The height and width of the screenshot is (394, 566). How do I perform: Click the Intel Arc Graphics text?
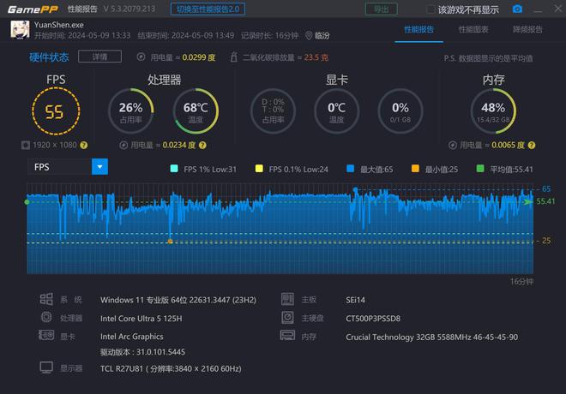(132, 337)
